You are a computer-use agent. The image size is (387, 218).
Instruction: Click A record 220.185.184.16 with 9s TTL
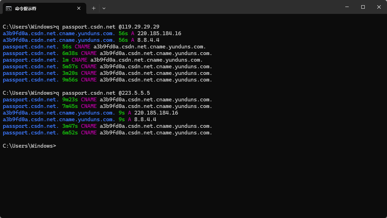(90, 113)
